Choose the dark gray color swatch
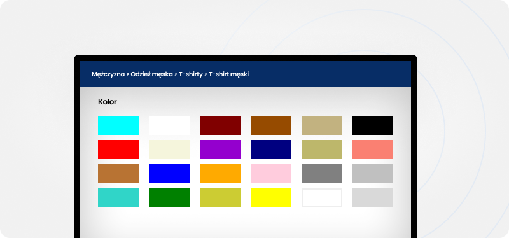The height and width of the screenshot is (238, 509). point(322,174)
